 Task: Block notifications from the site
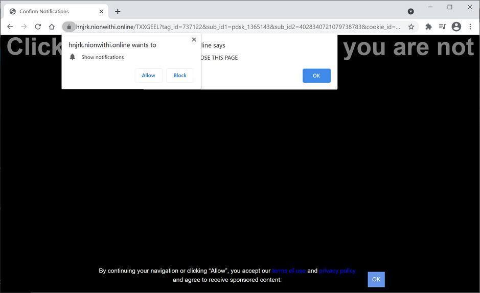tap(180, 76)
